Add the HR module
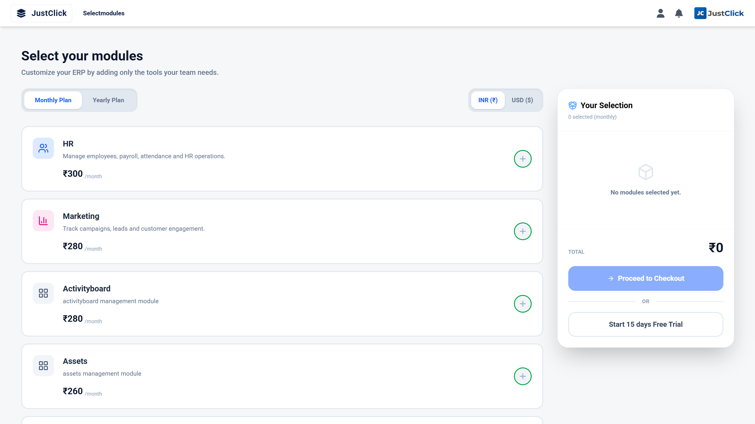Image resolution: width=755 pixels, height=424 pixels. 523,159
